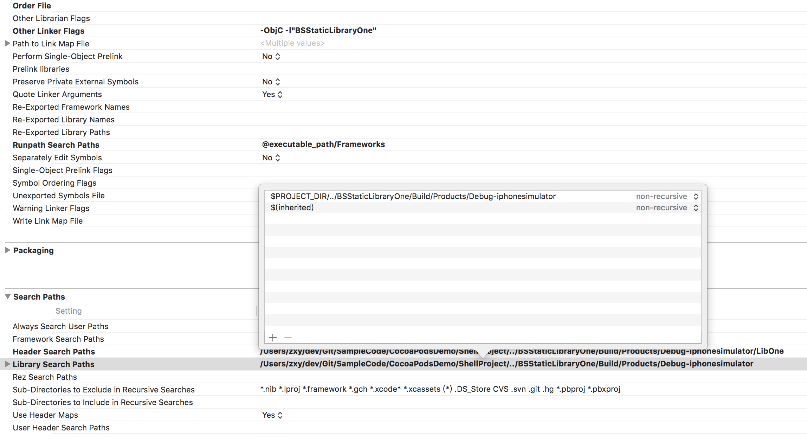807x448 pixels.
Task: Open Quote Linker Arguments Yes popup
Action: (x=272, y=94)
